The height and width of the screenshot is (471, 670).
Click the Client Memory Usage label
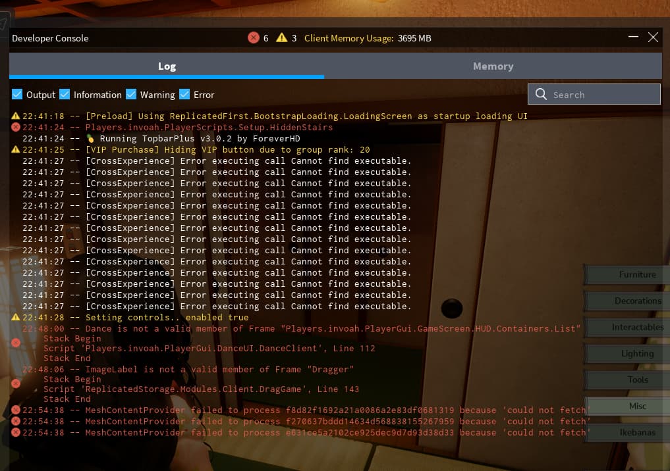click(x=349, y=38)
